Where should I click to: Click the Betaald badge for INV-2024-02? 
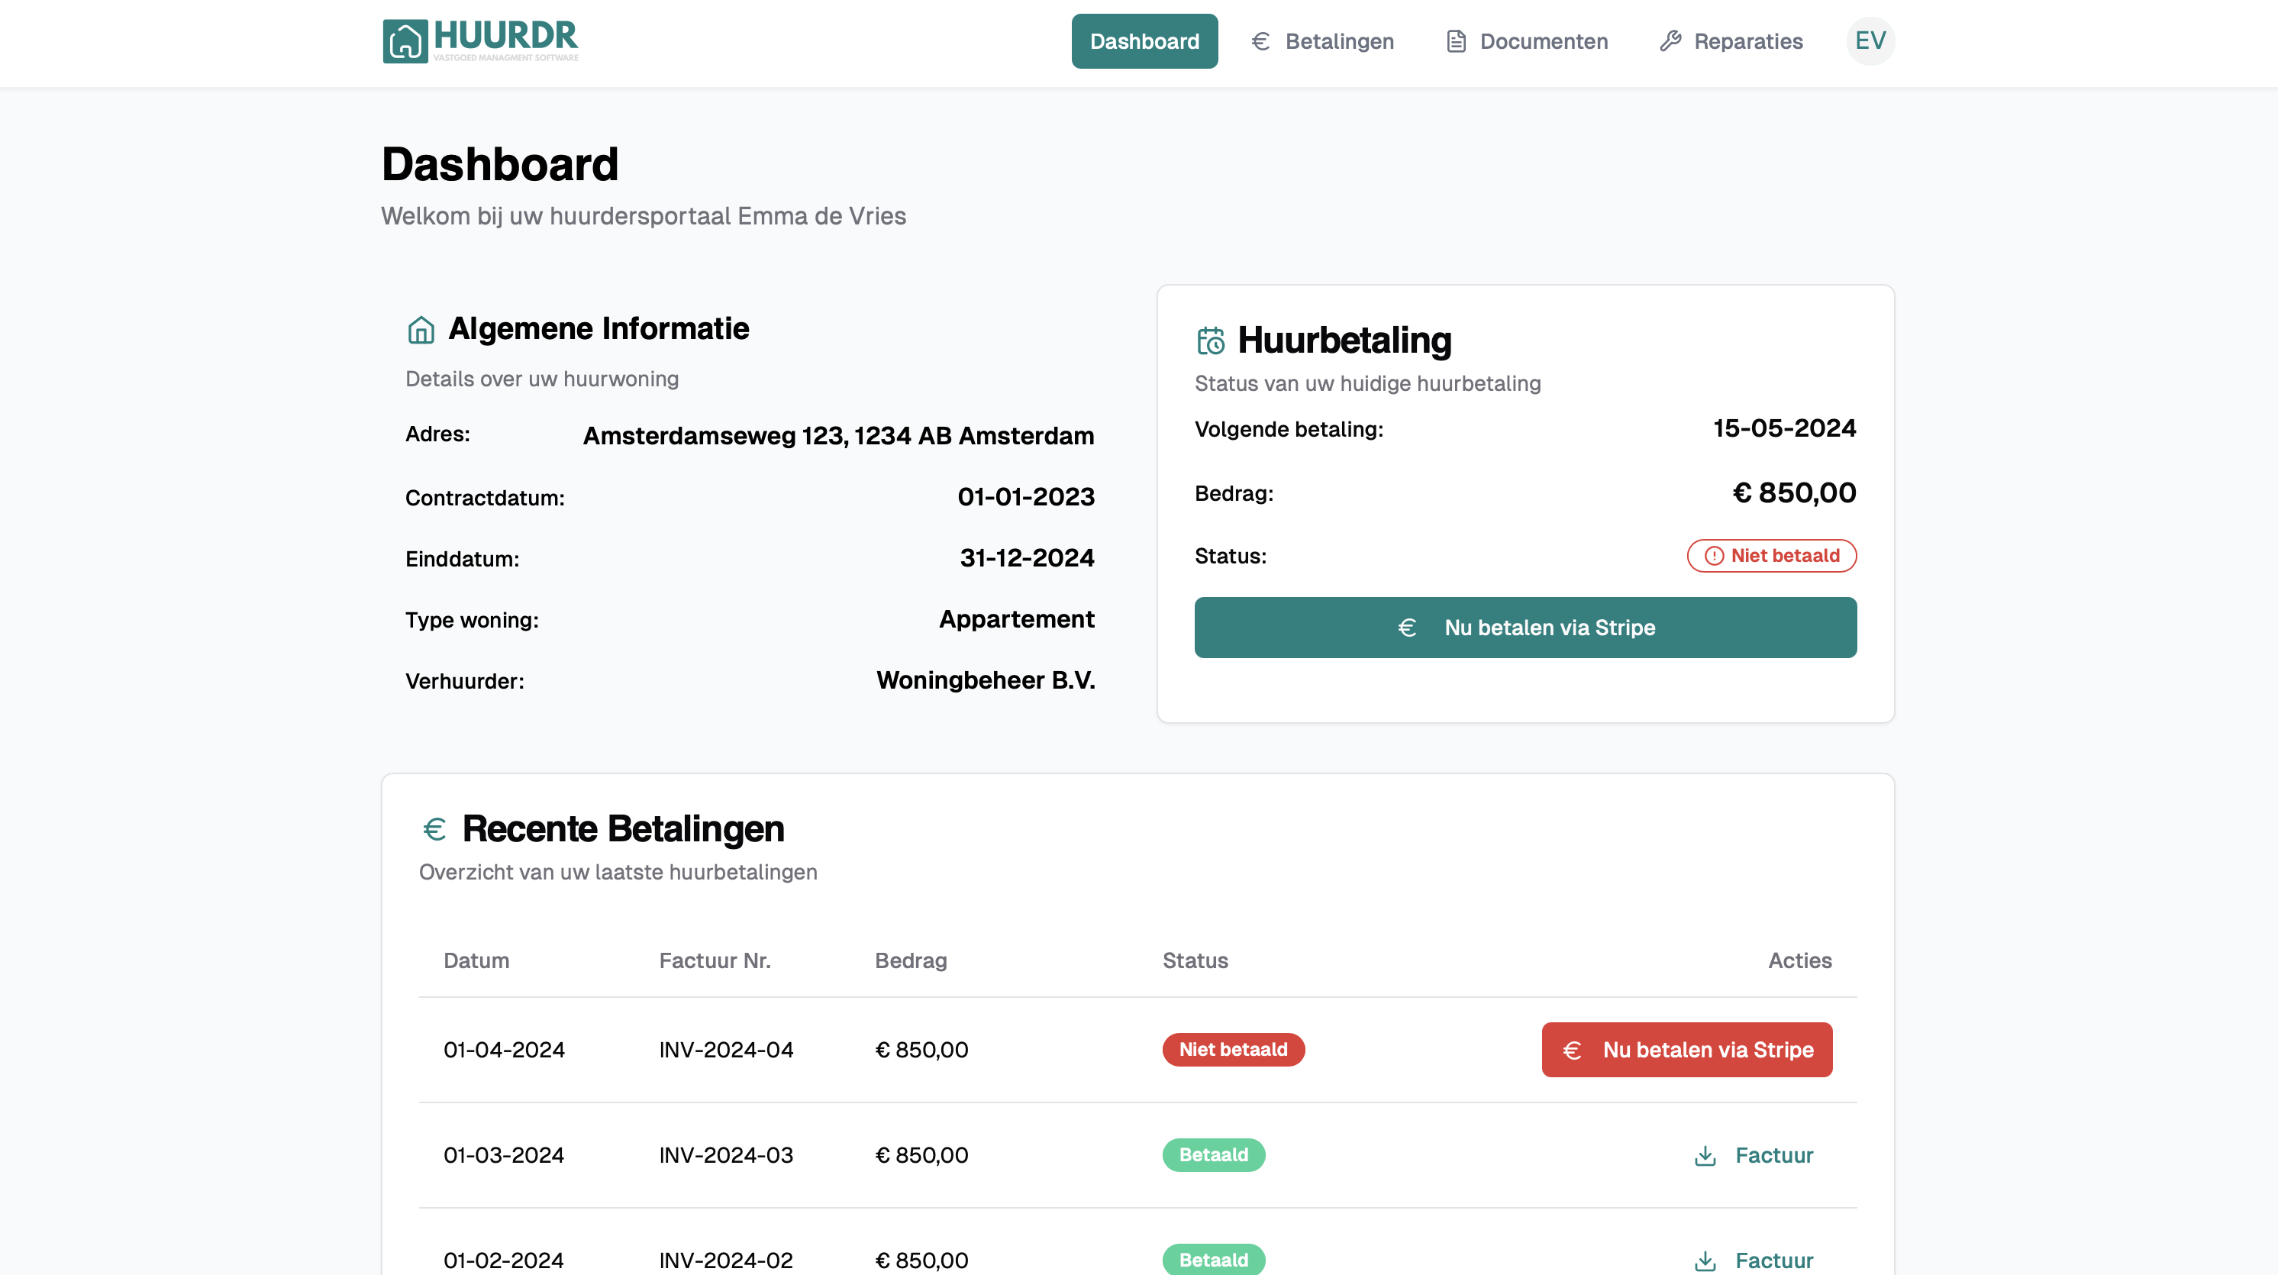tap(1213, 1260)
